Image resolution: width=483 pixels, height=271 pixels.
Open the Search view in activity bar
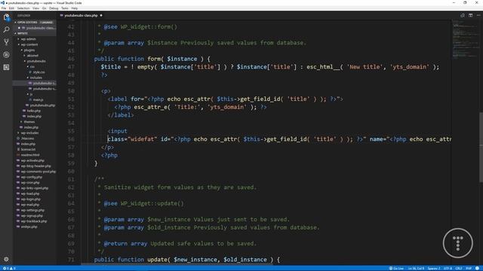click(x=6, y=30)
